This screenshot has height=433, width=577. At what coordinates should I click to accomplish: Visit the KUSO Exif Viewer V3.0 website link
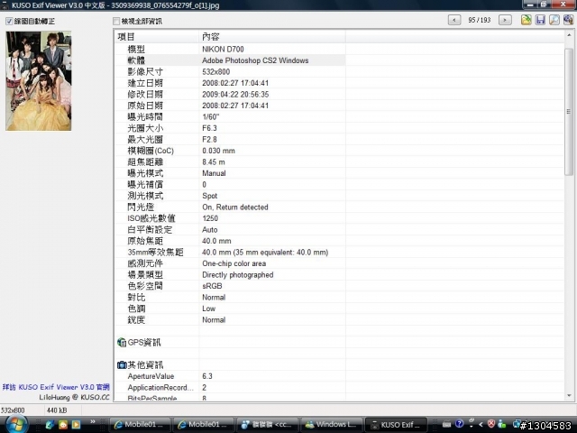pos(56,387)
